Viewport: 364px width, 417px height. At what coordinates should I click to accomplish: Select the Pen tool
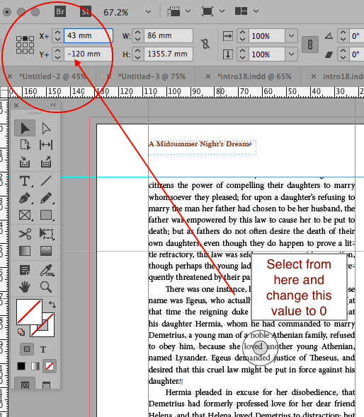click(x=25, y=199)
